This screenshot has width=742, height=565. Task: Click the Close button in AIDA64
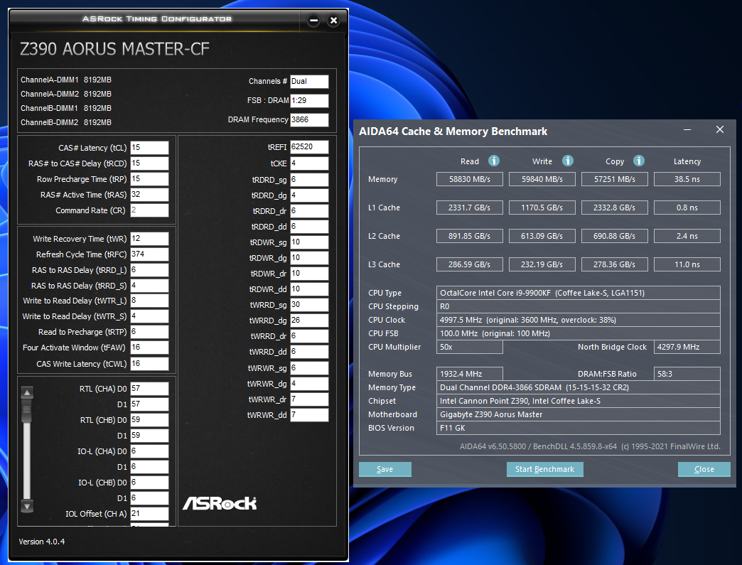[x=704, y=470]
